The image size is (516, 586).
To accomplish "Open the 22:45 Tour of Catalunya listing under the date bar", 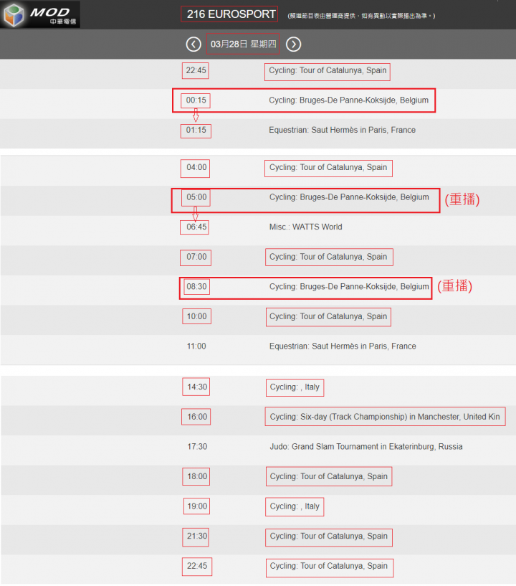I will [328, 70].
